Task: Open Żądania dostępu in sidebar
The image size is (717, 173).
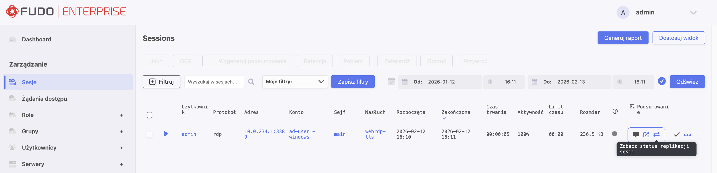Action: coord(44,98)
